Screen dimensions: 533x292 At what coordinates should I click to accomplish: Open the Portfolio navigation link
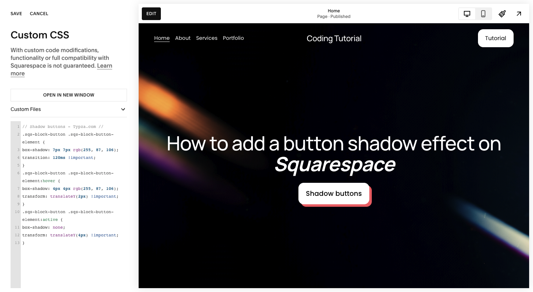(233, 38)
